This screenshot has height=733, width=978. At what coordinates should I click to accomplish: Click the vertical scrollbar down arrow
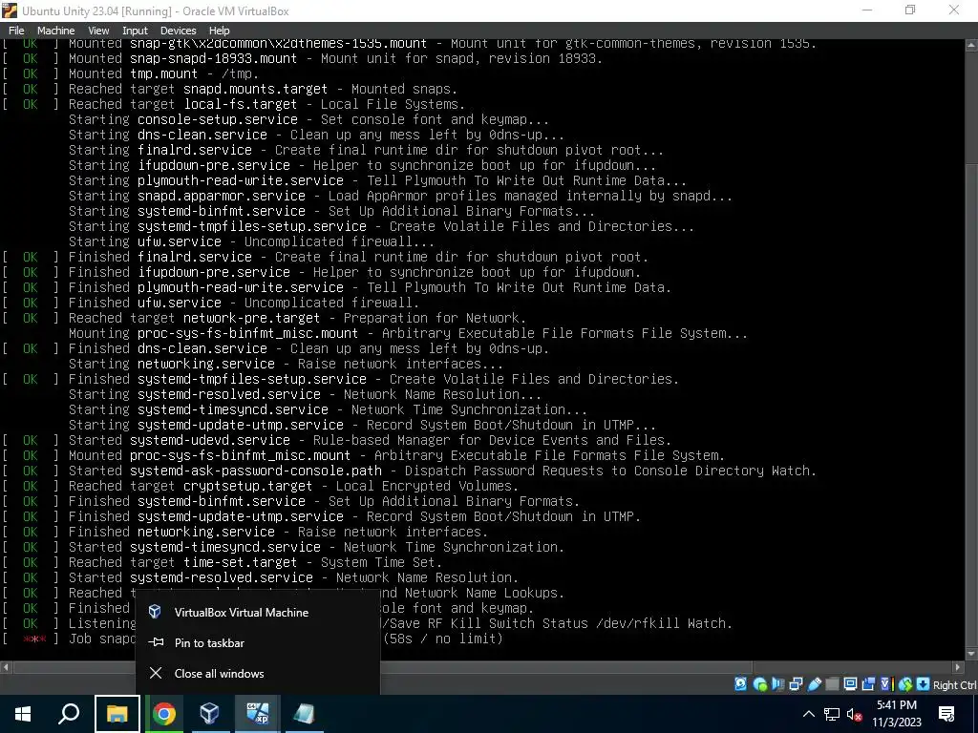971,654
